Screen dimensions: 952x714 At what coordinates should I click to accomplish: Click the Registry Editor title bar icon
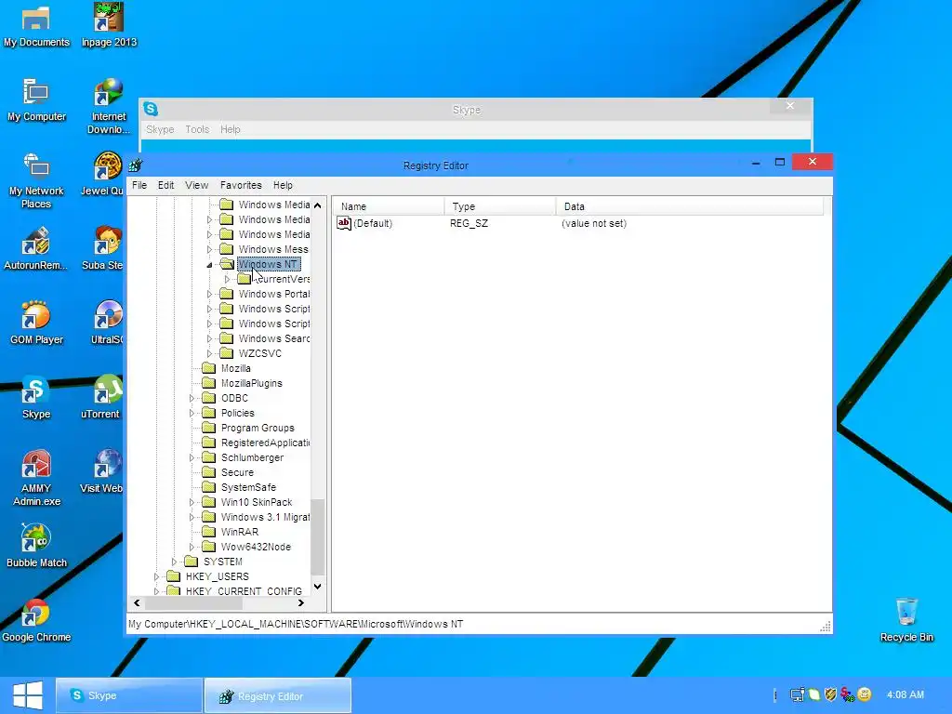136,165
